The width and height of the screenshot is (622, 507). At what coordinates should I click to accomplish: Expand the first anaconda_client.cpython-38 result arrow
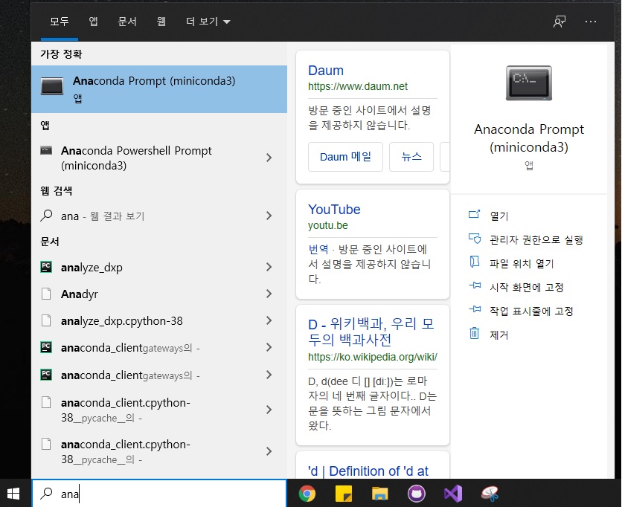pyautogui.click(x=269, y=410)
